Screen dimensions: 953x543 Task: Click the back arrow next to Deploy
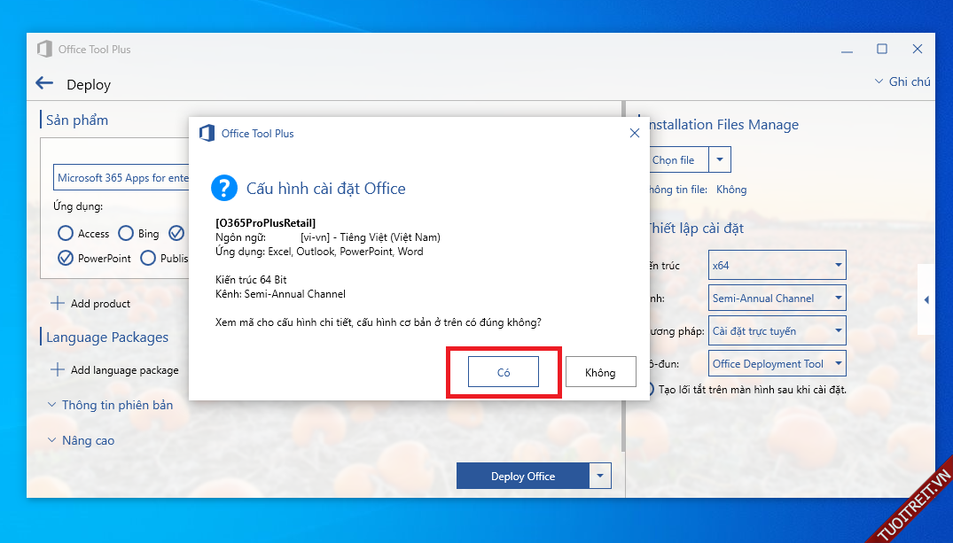tap(44, 83)
